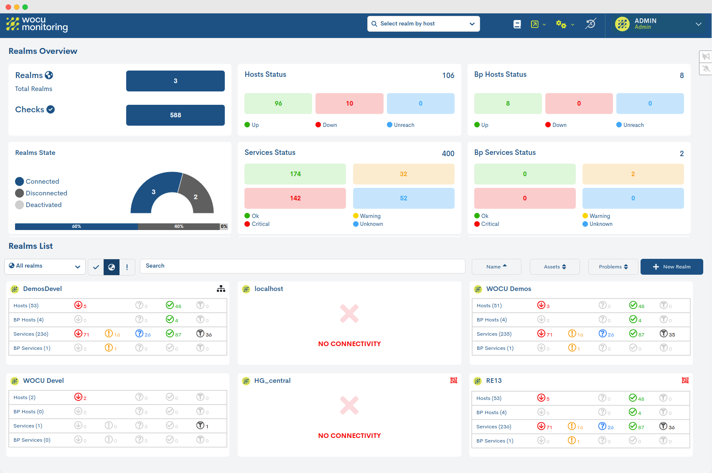Click DemosDevel Services unknown icon showing 26
712x473 pixels.
coord(139,333)
